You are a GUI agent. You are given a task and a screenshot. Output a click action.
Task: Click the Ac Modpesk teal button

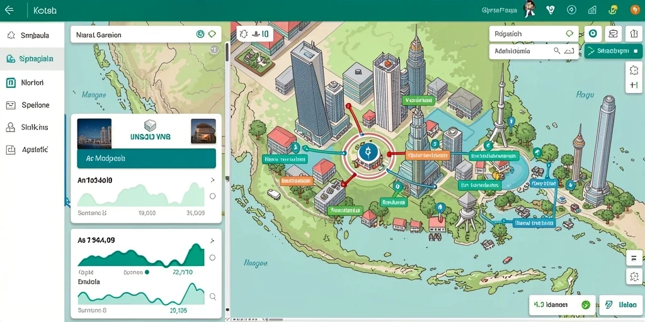tap(146, 158)
